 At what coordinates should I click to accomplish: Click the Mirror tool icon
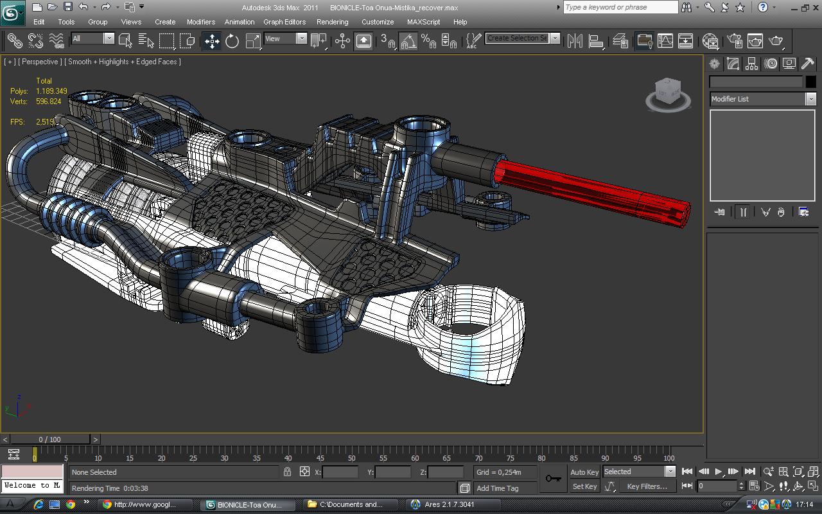pos(575,41)
